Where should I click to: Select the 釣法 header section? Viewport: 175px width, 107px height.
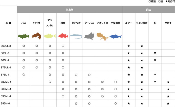[x=148, y=10]
